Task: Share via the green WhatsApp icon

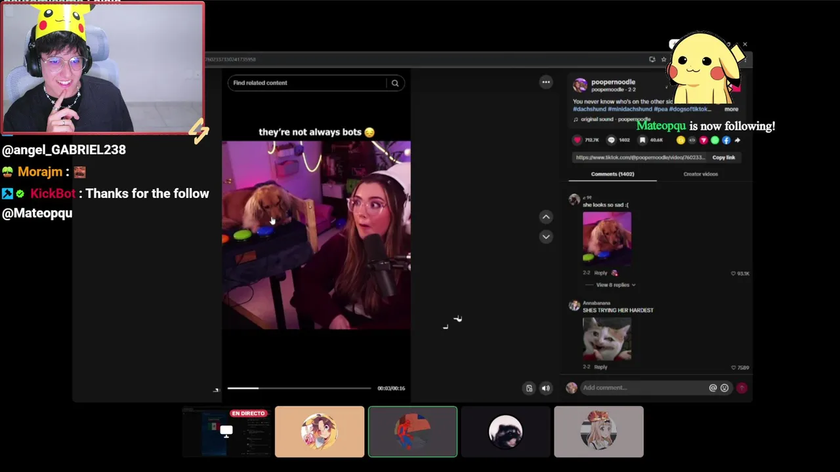Action: pos(715,140)
